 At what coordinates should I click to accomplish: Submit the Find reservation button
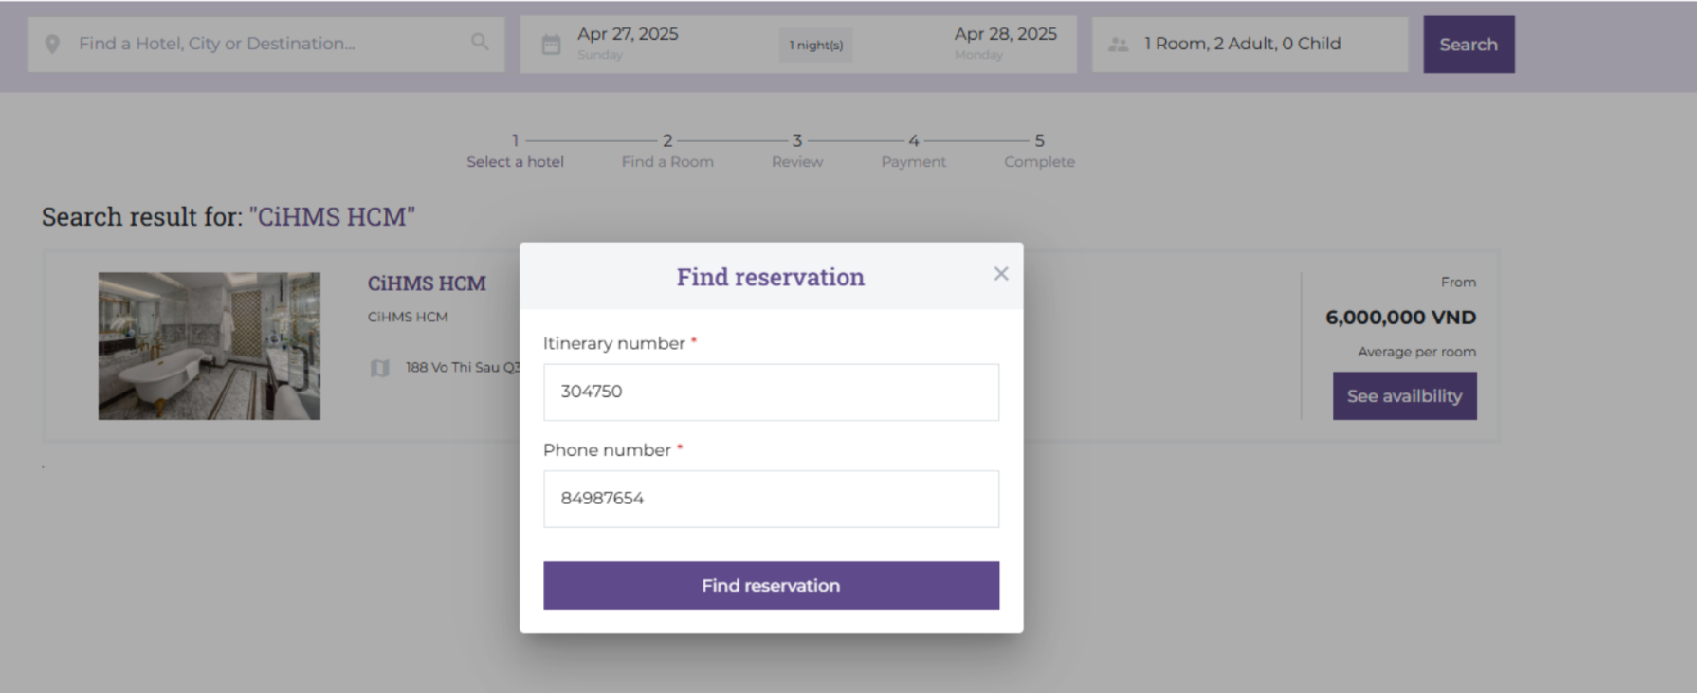click(x=771, y=585)
